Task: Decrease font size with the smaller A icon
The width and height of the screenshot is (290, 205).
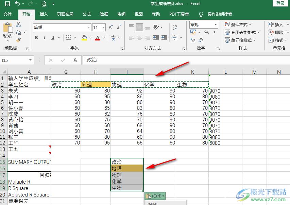Action: [119, 28]
